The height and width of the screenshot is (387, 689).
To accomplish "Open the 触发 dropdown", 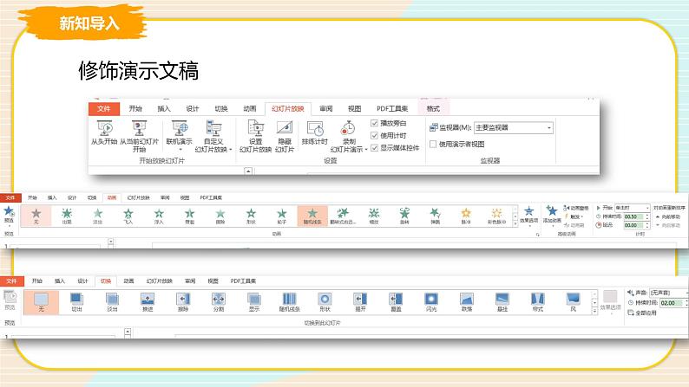I will click(574, 216).
